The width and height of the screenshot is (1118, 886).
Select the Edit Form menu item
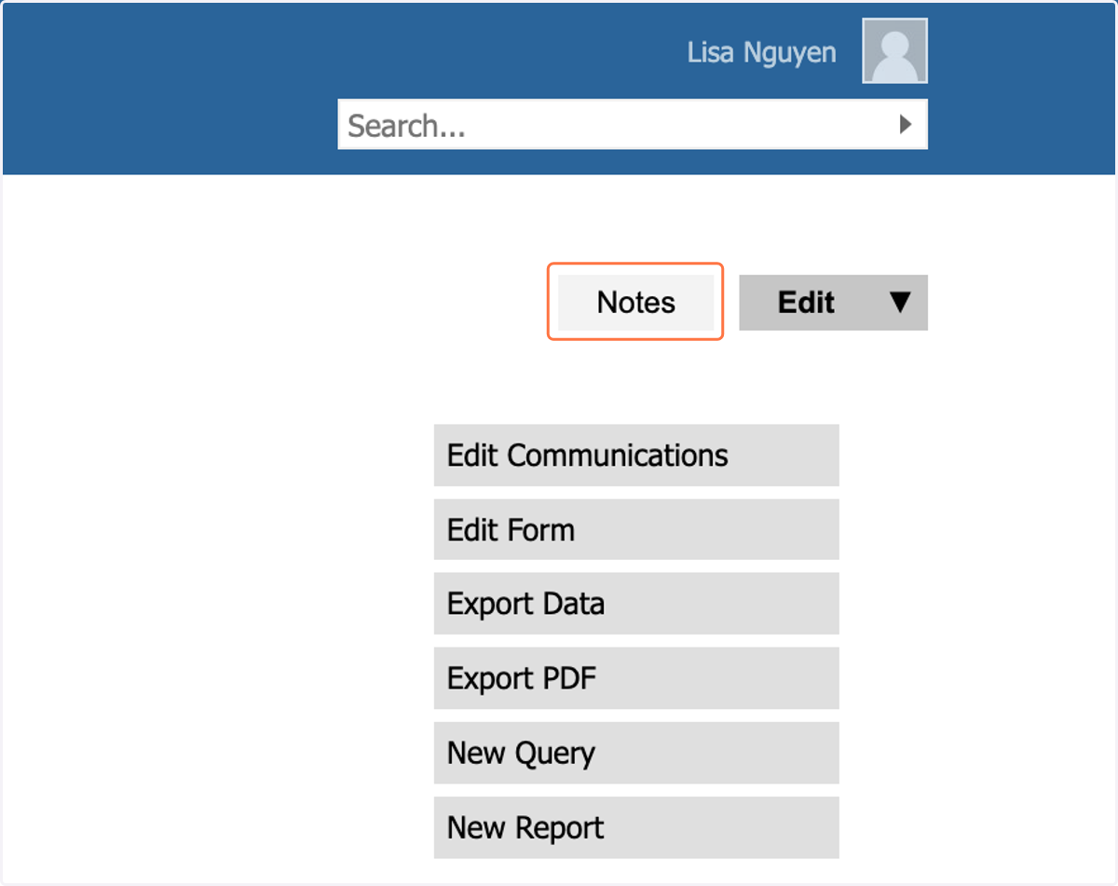click(x=636, y=530)
